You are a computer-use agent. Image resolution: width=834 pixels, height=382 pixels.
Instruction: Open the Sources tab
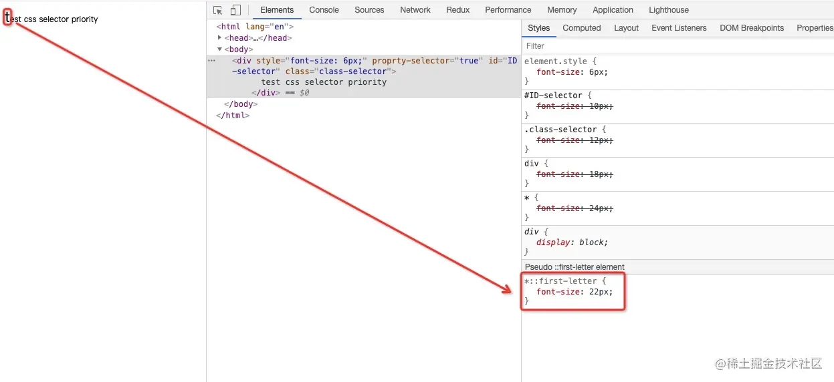(369, 10)
